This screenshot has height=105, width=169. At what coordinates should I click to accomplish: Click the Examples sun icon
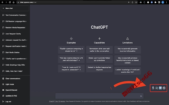point(71,39)
